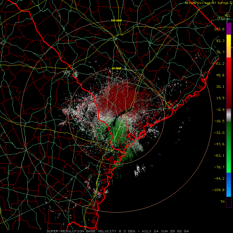Click the VEL legend title
The image size is (233, 233).
tap(228, 16)
